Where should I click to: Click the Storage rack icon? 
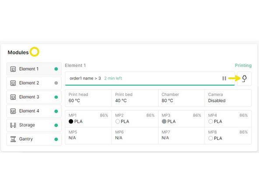tap(13, 125)
